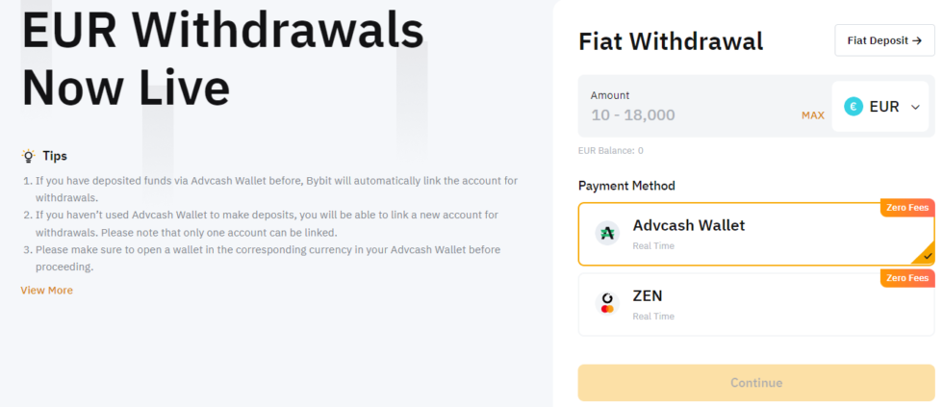Click the chevron next to EUR
This screenshot has height=407, width=943.
click(x=915, y=108)
